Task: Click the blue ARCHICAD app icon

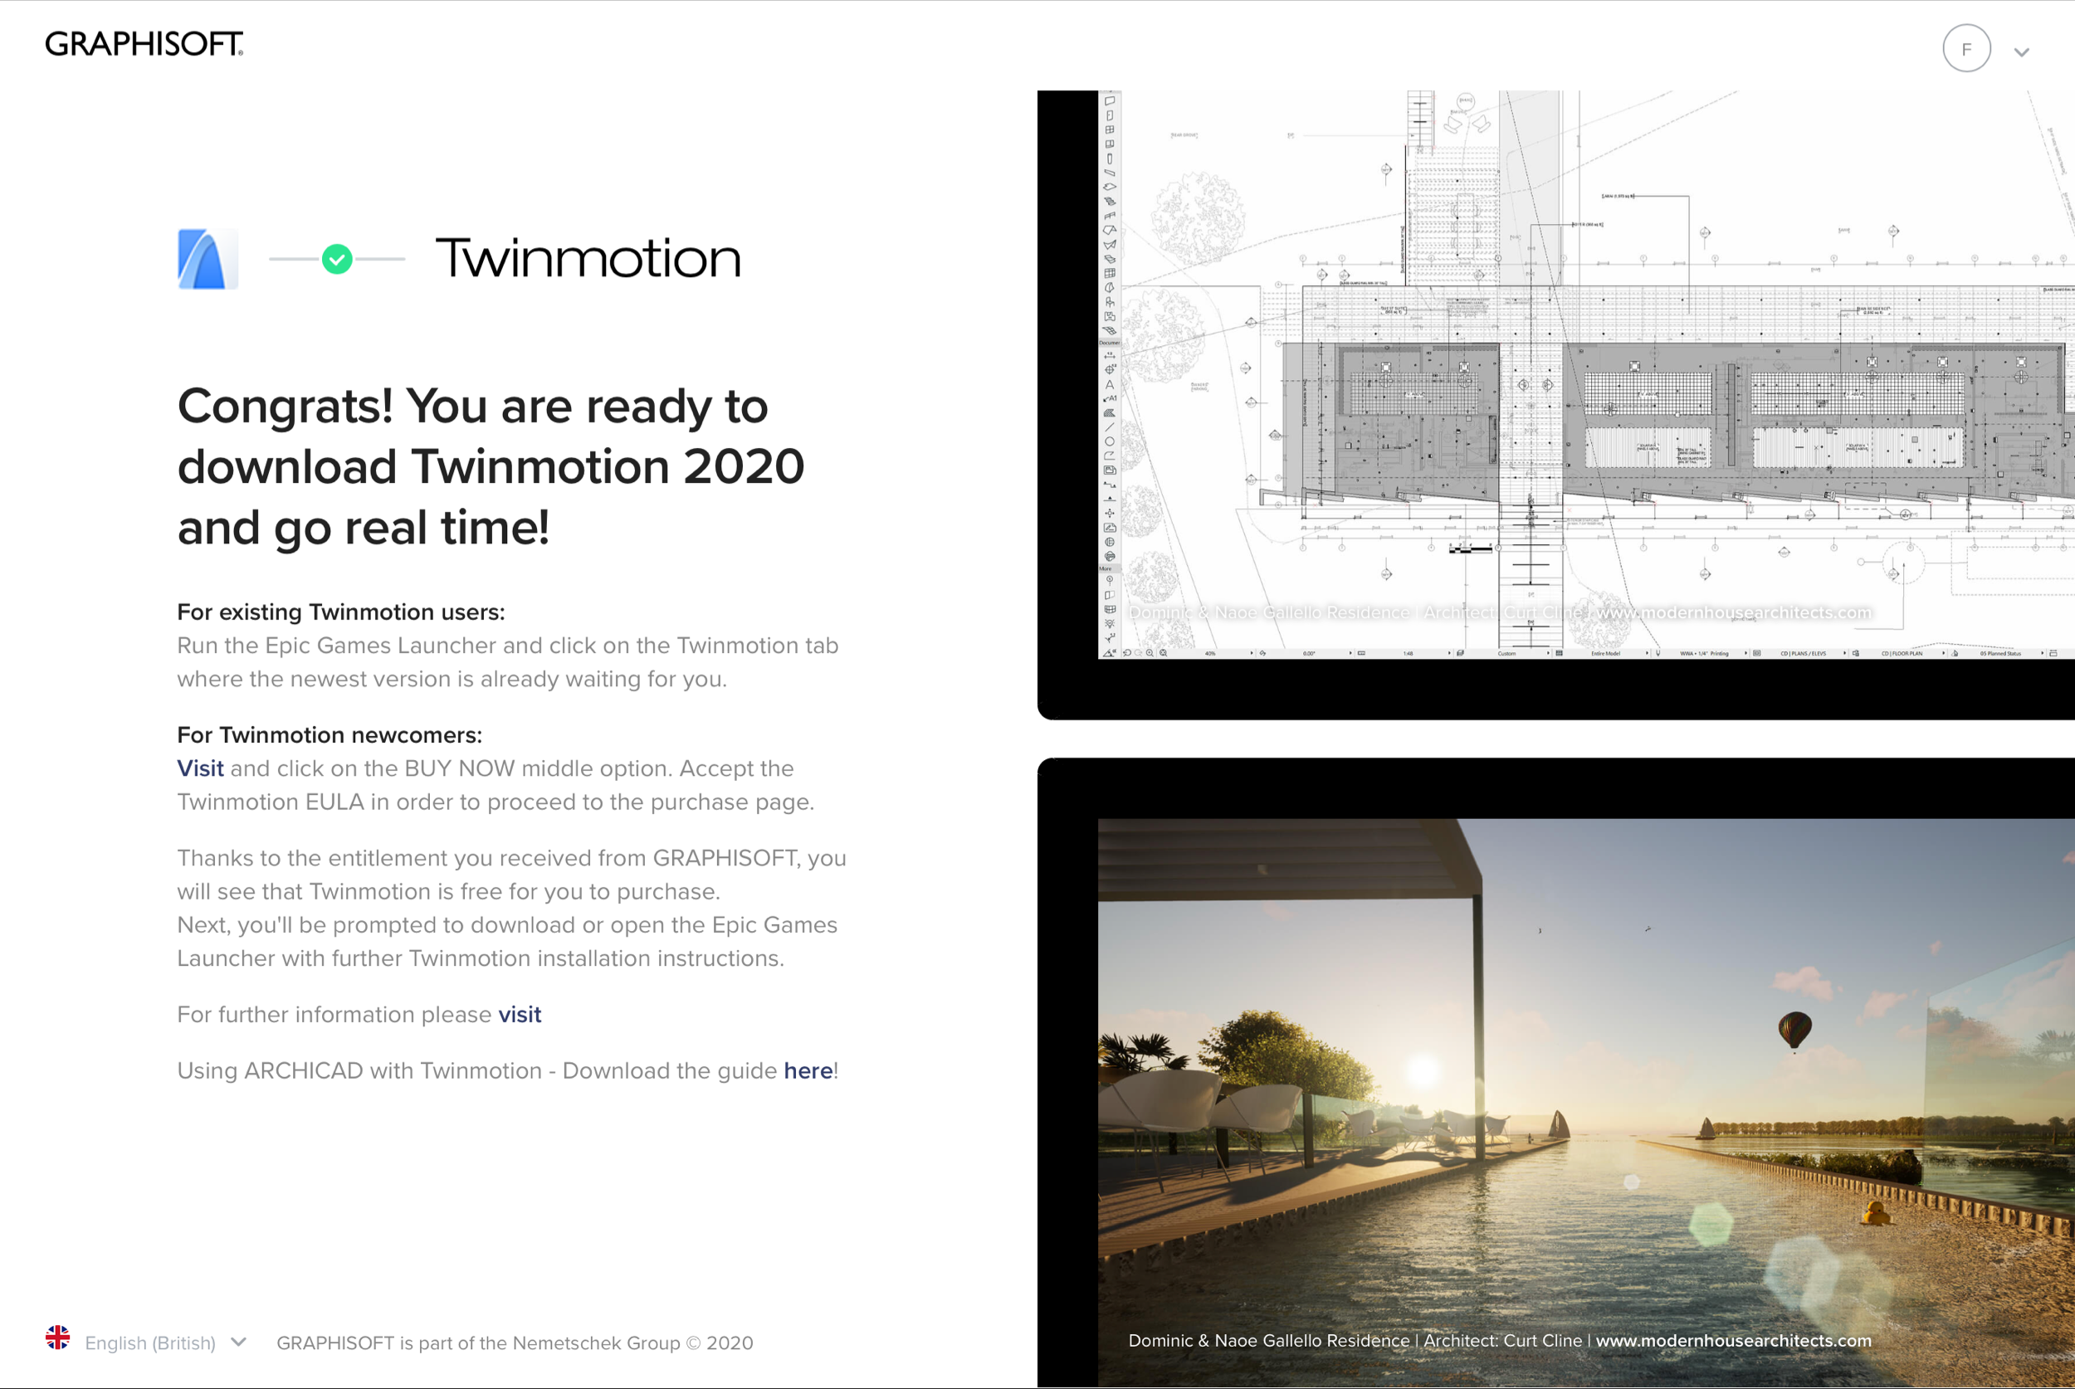Action: coord(207,259)
